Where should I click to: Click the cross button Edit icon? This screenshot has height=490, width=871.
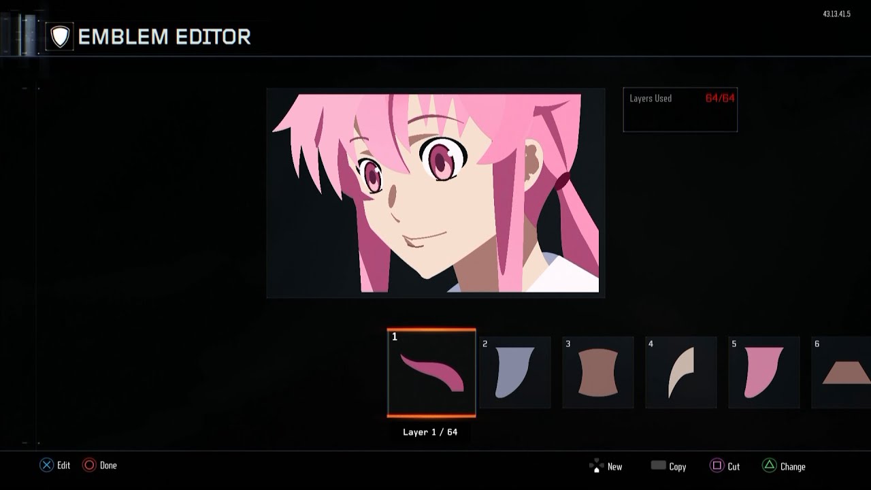[x=46, y=465]
